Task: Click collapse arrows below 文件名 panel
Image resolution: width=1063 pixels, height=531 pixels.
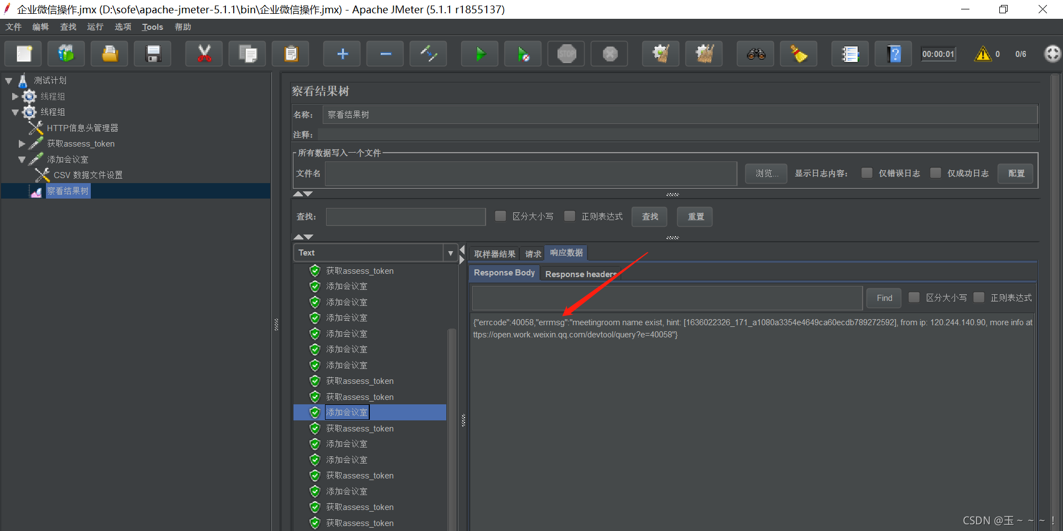Action: coord(303,194)
